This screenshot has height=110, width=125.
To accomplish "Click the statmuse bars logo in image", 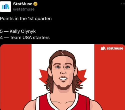I will [103, 48].
